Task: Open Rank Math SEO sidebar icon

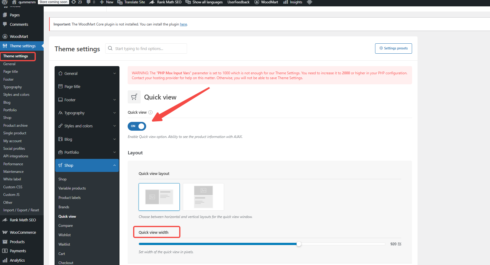Action: point(5,220)
